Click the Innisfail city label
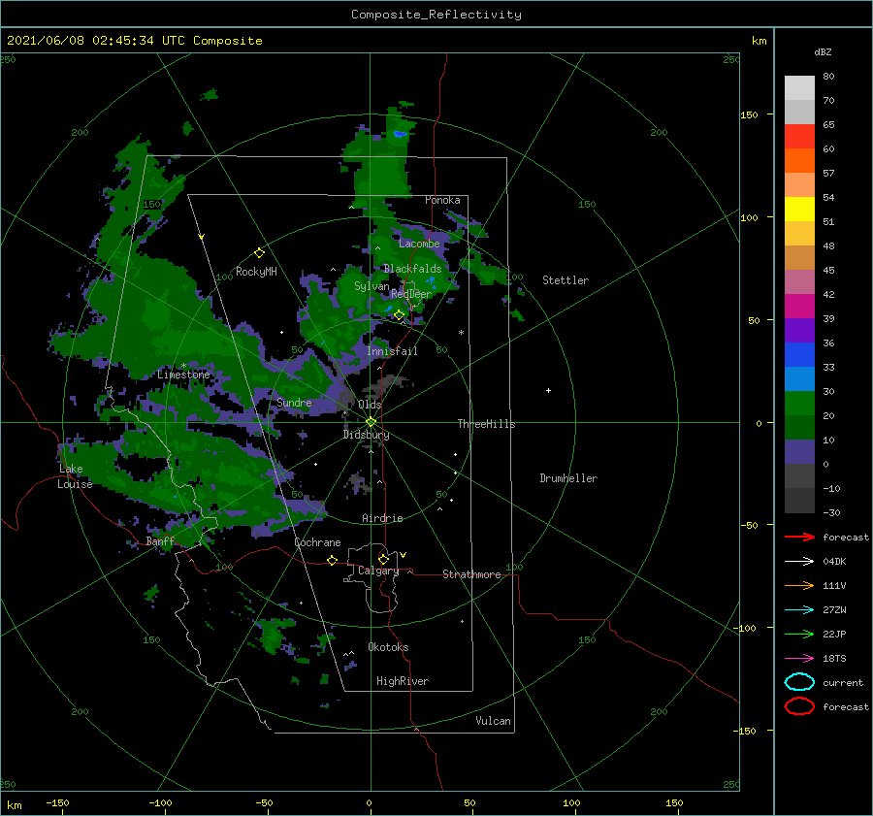The image size is (873, 816). pyautogui.click(x=392, y=351)
